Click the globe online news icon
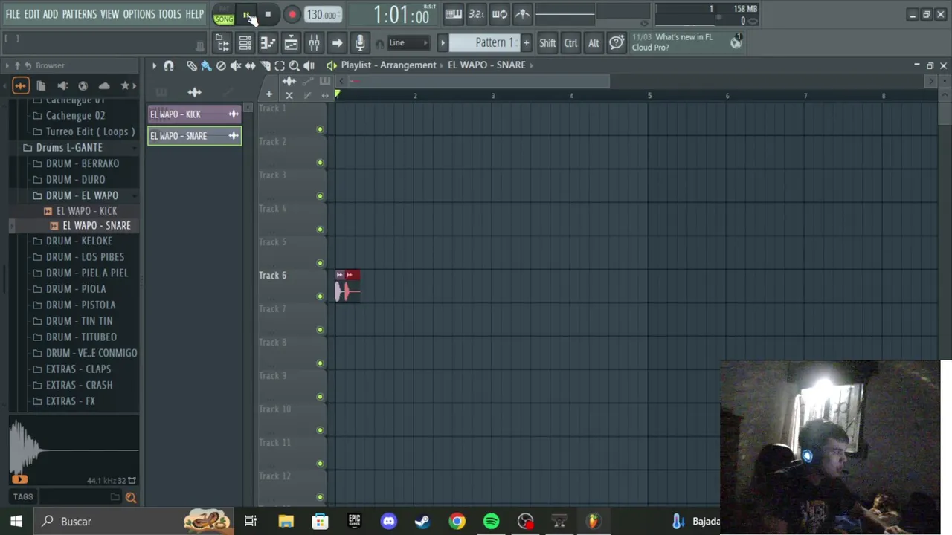 [736, 42]
